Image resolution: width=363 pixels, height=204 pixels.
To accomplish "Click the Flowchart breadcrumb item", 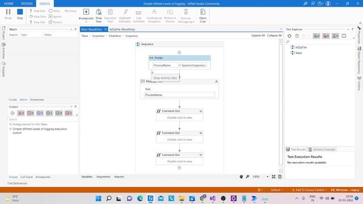I will click(115, 36).
